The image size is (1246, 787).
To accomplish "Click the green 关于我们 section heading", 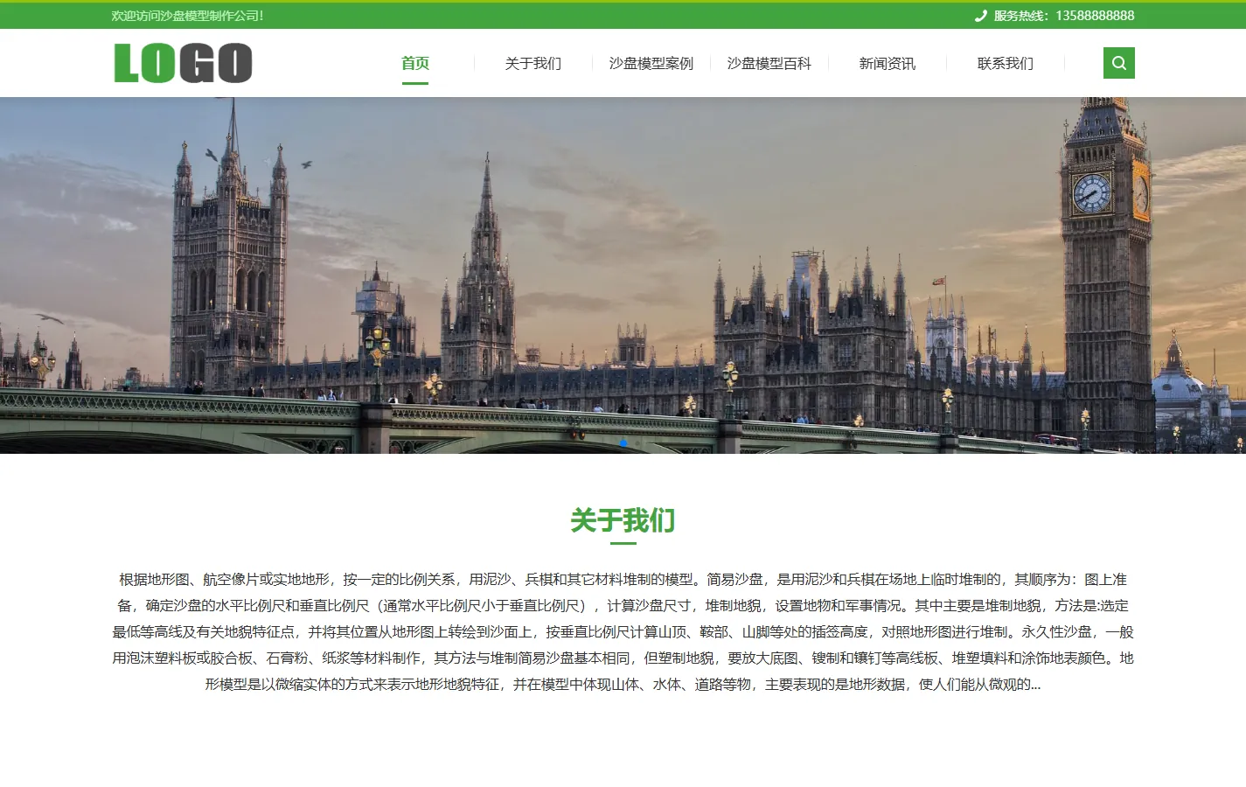I will coord(623,520).
